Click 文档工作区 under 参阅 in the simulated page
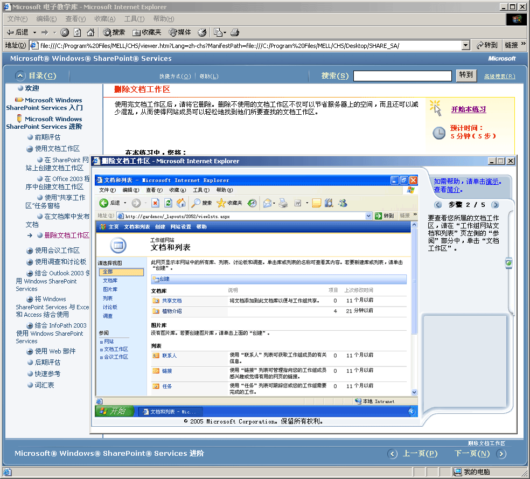Image resolution: width=530 pixels, height=479 pixels. 116,349
